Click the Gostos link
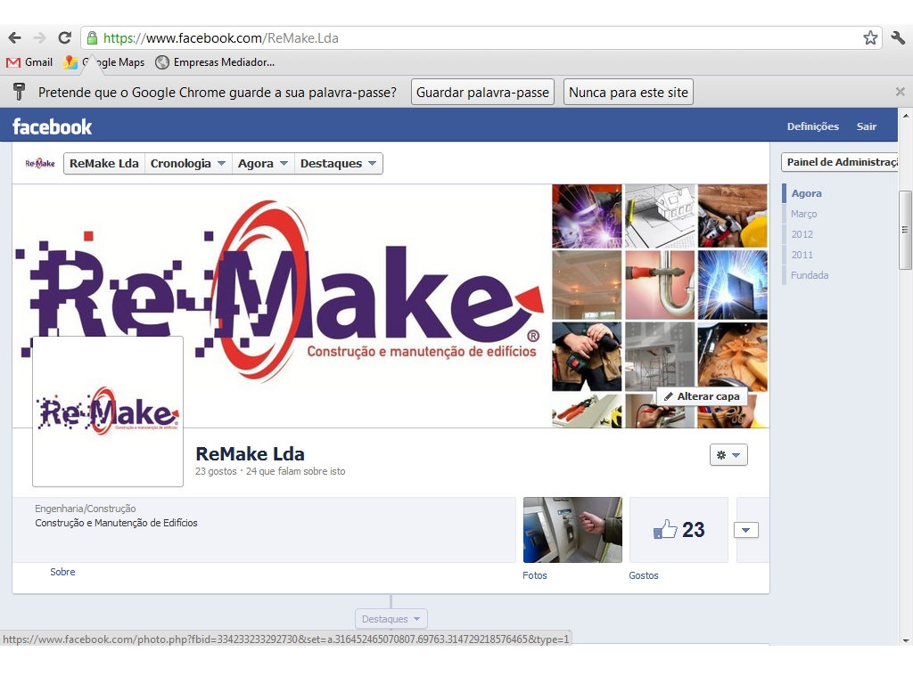 [x=644, y=575]
